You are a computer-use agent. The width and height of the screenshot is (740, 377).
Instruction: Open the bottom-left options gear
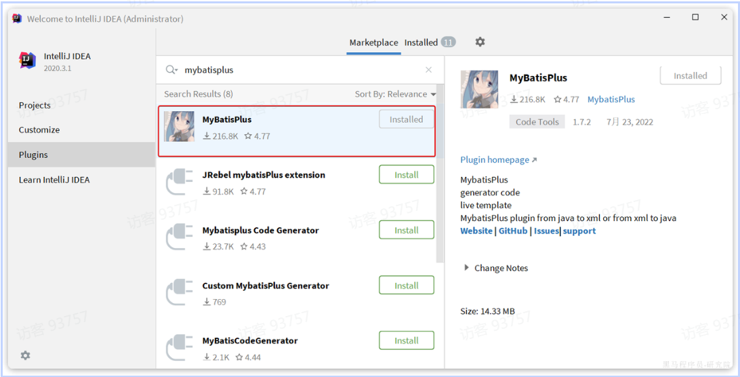26,355
